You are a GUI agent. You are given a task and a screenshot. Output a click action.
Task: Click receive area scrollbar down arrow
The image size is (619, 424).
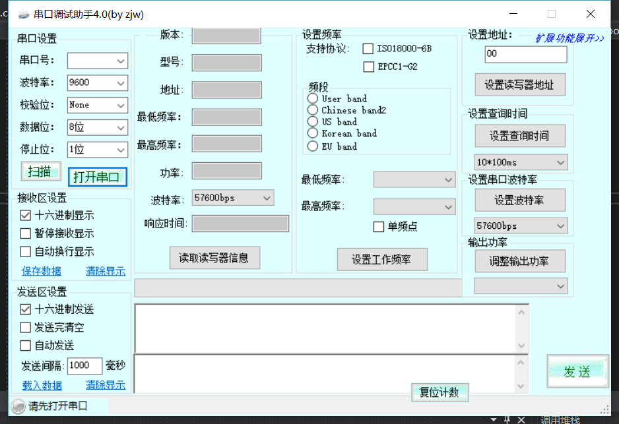[x=521, y=346]
